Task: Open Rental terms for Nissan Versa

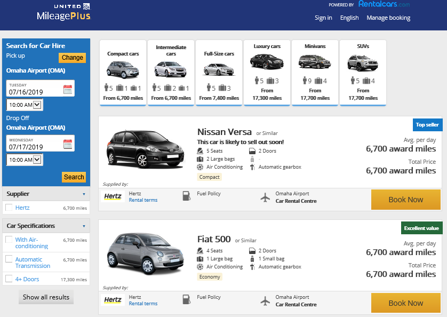Action: pos(143,200)
